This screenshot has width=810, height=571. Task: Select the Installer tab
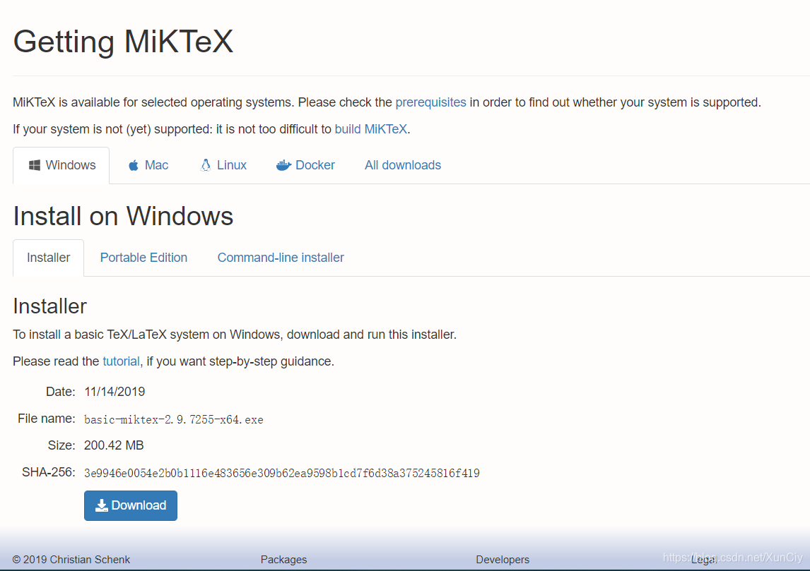coord(48,258)
